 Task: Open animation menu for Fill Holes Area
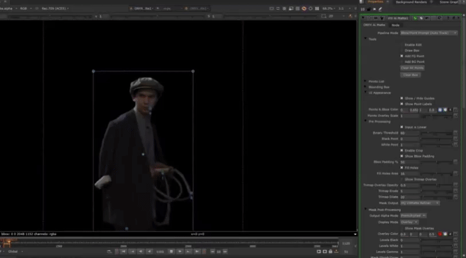click(x=455, y=174)
